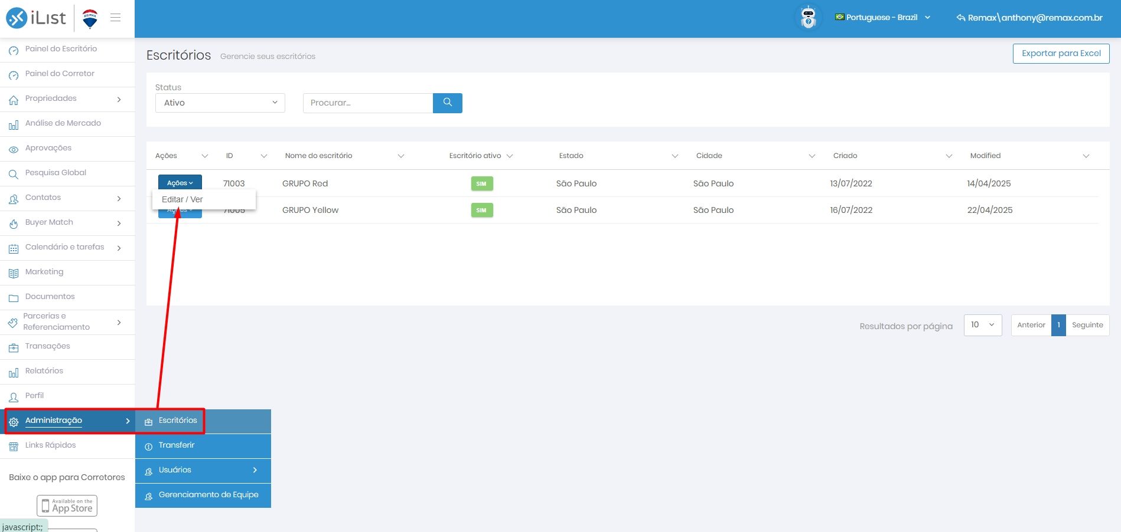Screen dimensions: 1121x532
Task: Click the Calendário e tarefas calendar icon
Action: [x=14, y=248]
